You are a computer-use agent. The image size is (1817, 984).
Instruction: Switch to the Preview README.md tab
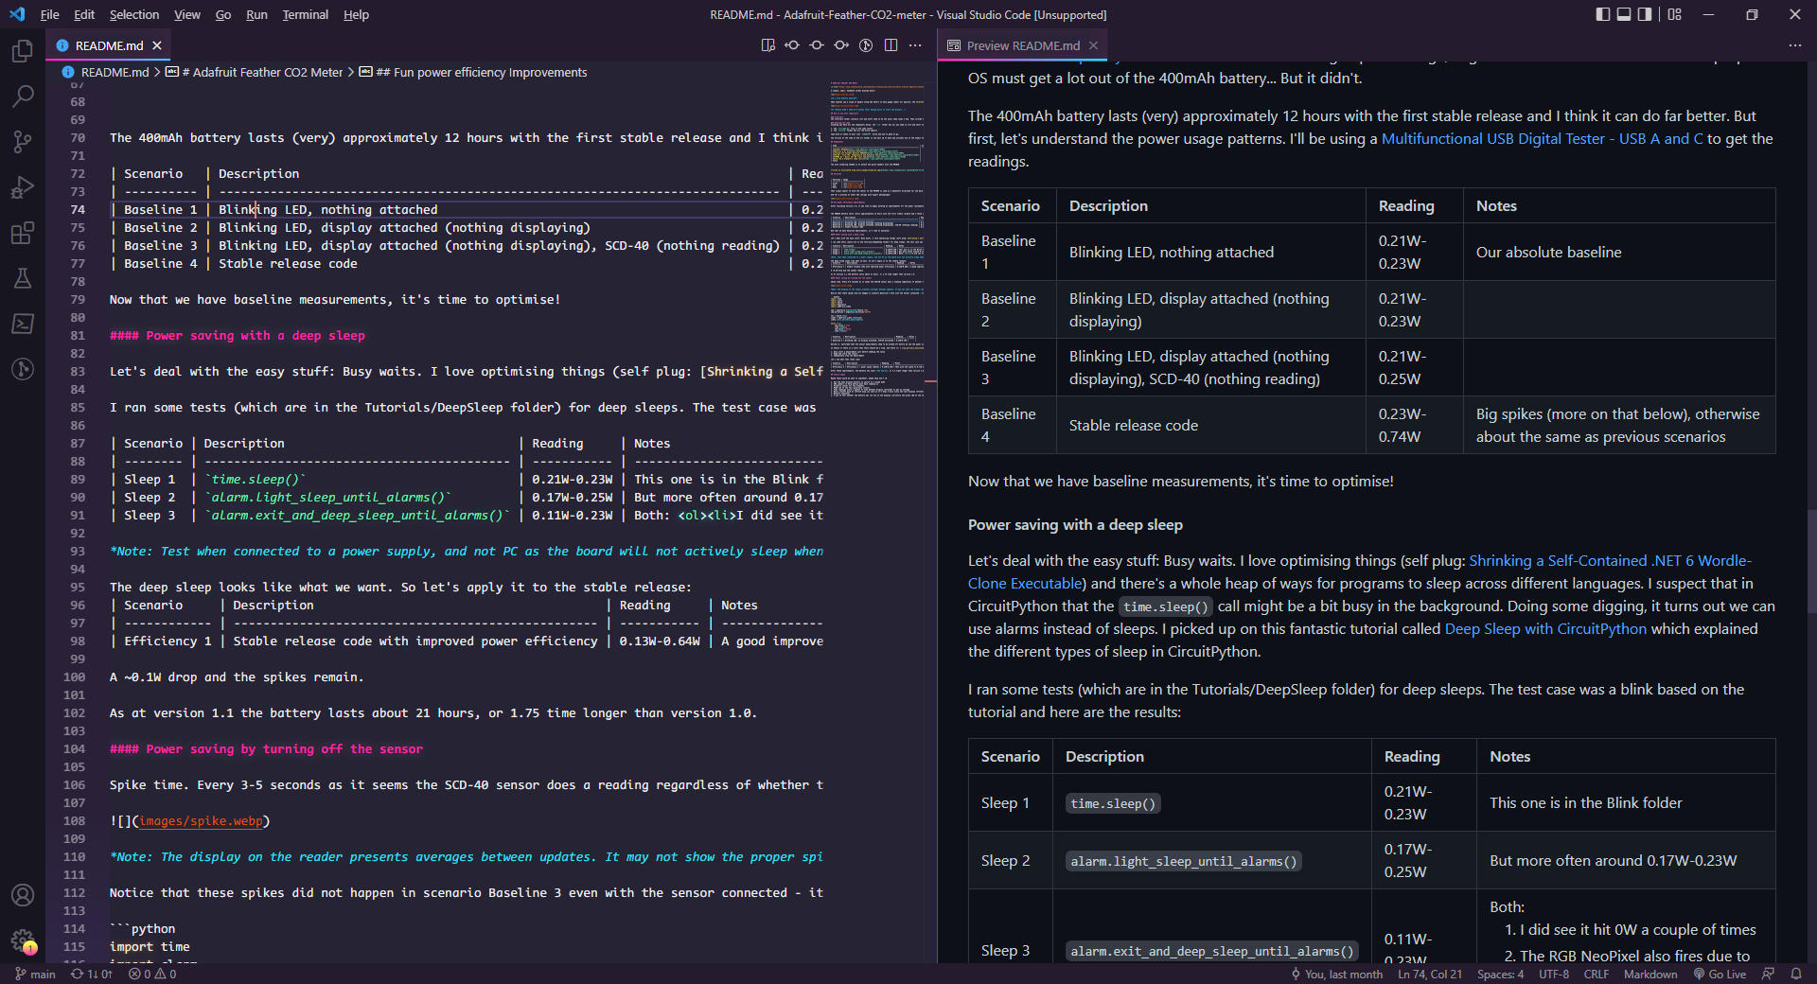click(1022, 45)
